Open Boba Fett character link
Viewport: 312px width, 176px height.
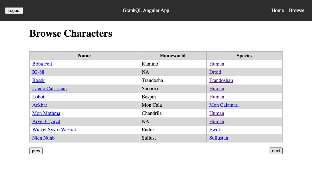(x=42, y=64)
